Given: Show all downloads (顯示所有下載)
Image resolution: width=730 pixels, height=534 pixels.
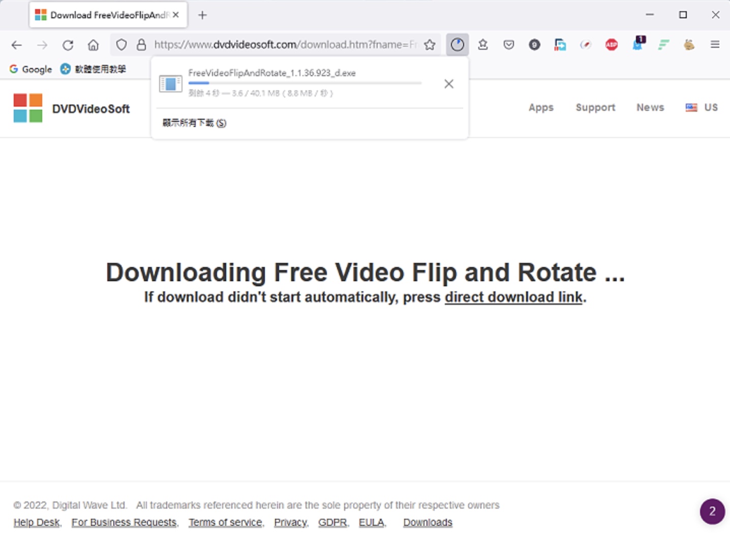Looking at the screenshot, I should (194, 123).
